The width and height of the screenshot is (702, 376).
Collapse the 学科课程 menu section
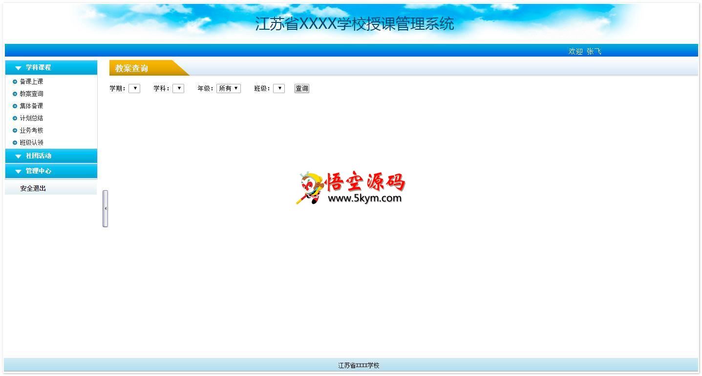click(51, 67)
